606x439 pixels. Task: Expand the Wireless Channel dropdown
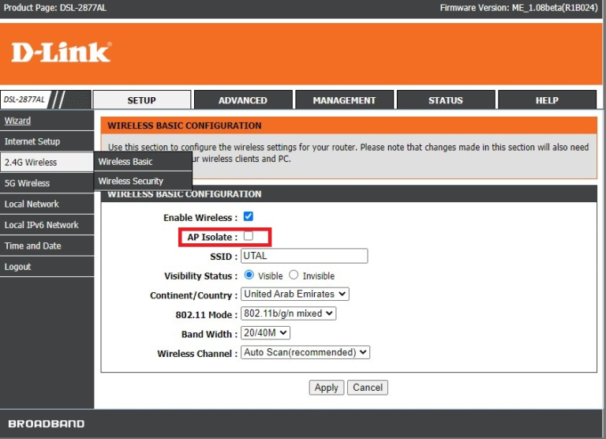coord(305,353)
